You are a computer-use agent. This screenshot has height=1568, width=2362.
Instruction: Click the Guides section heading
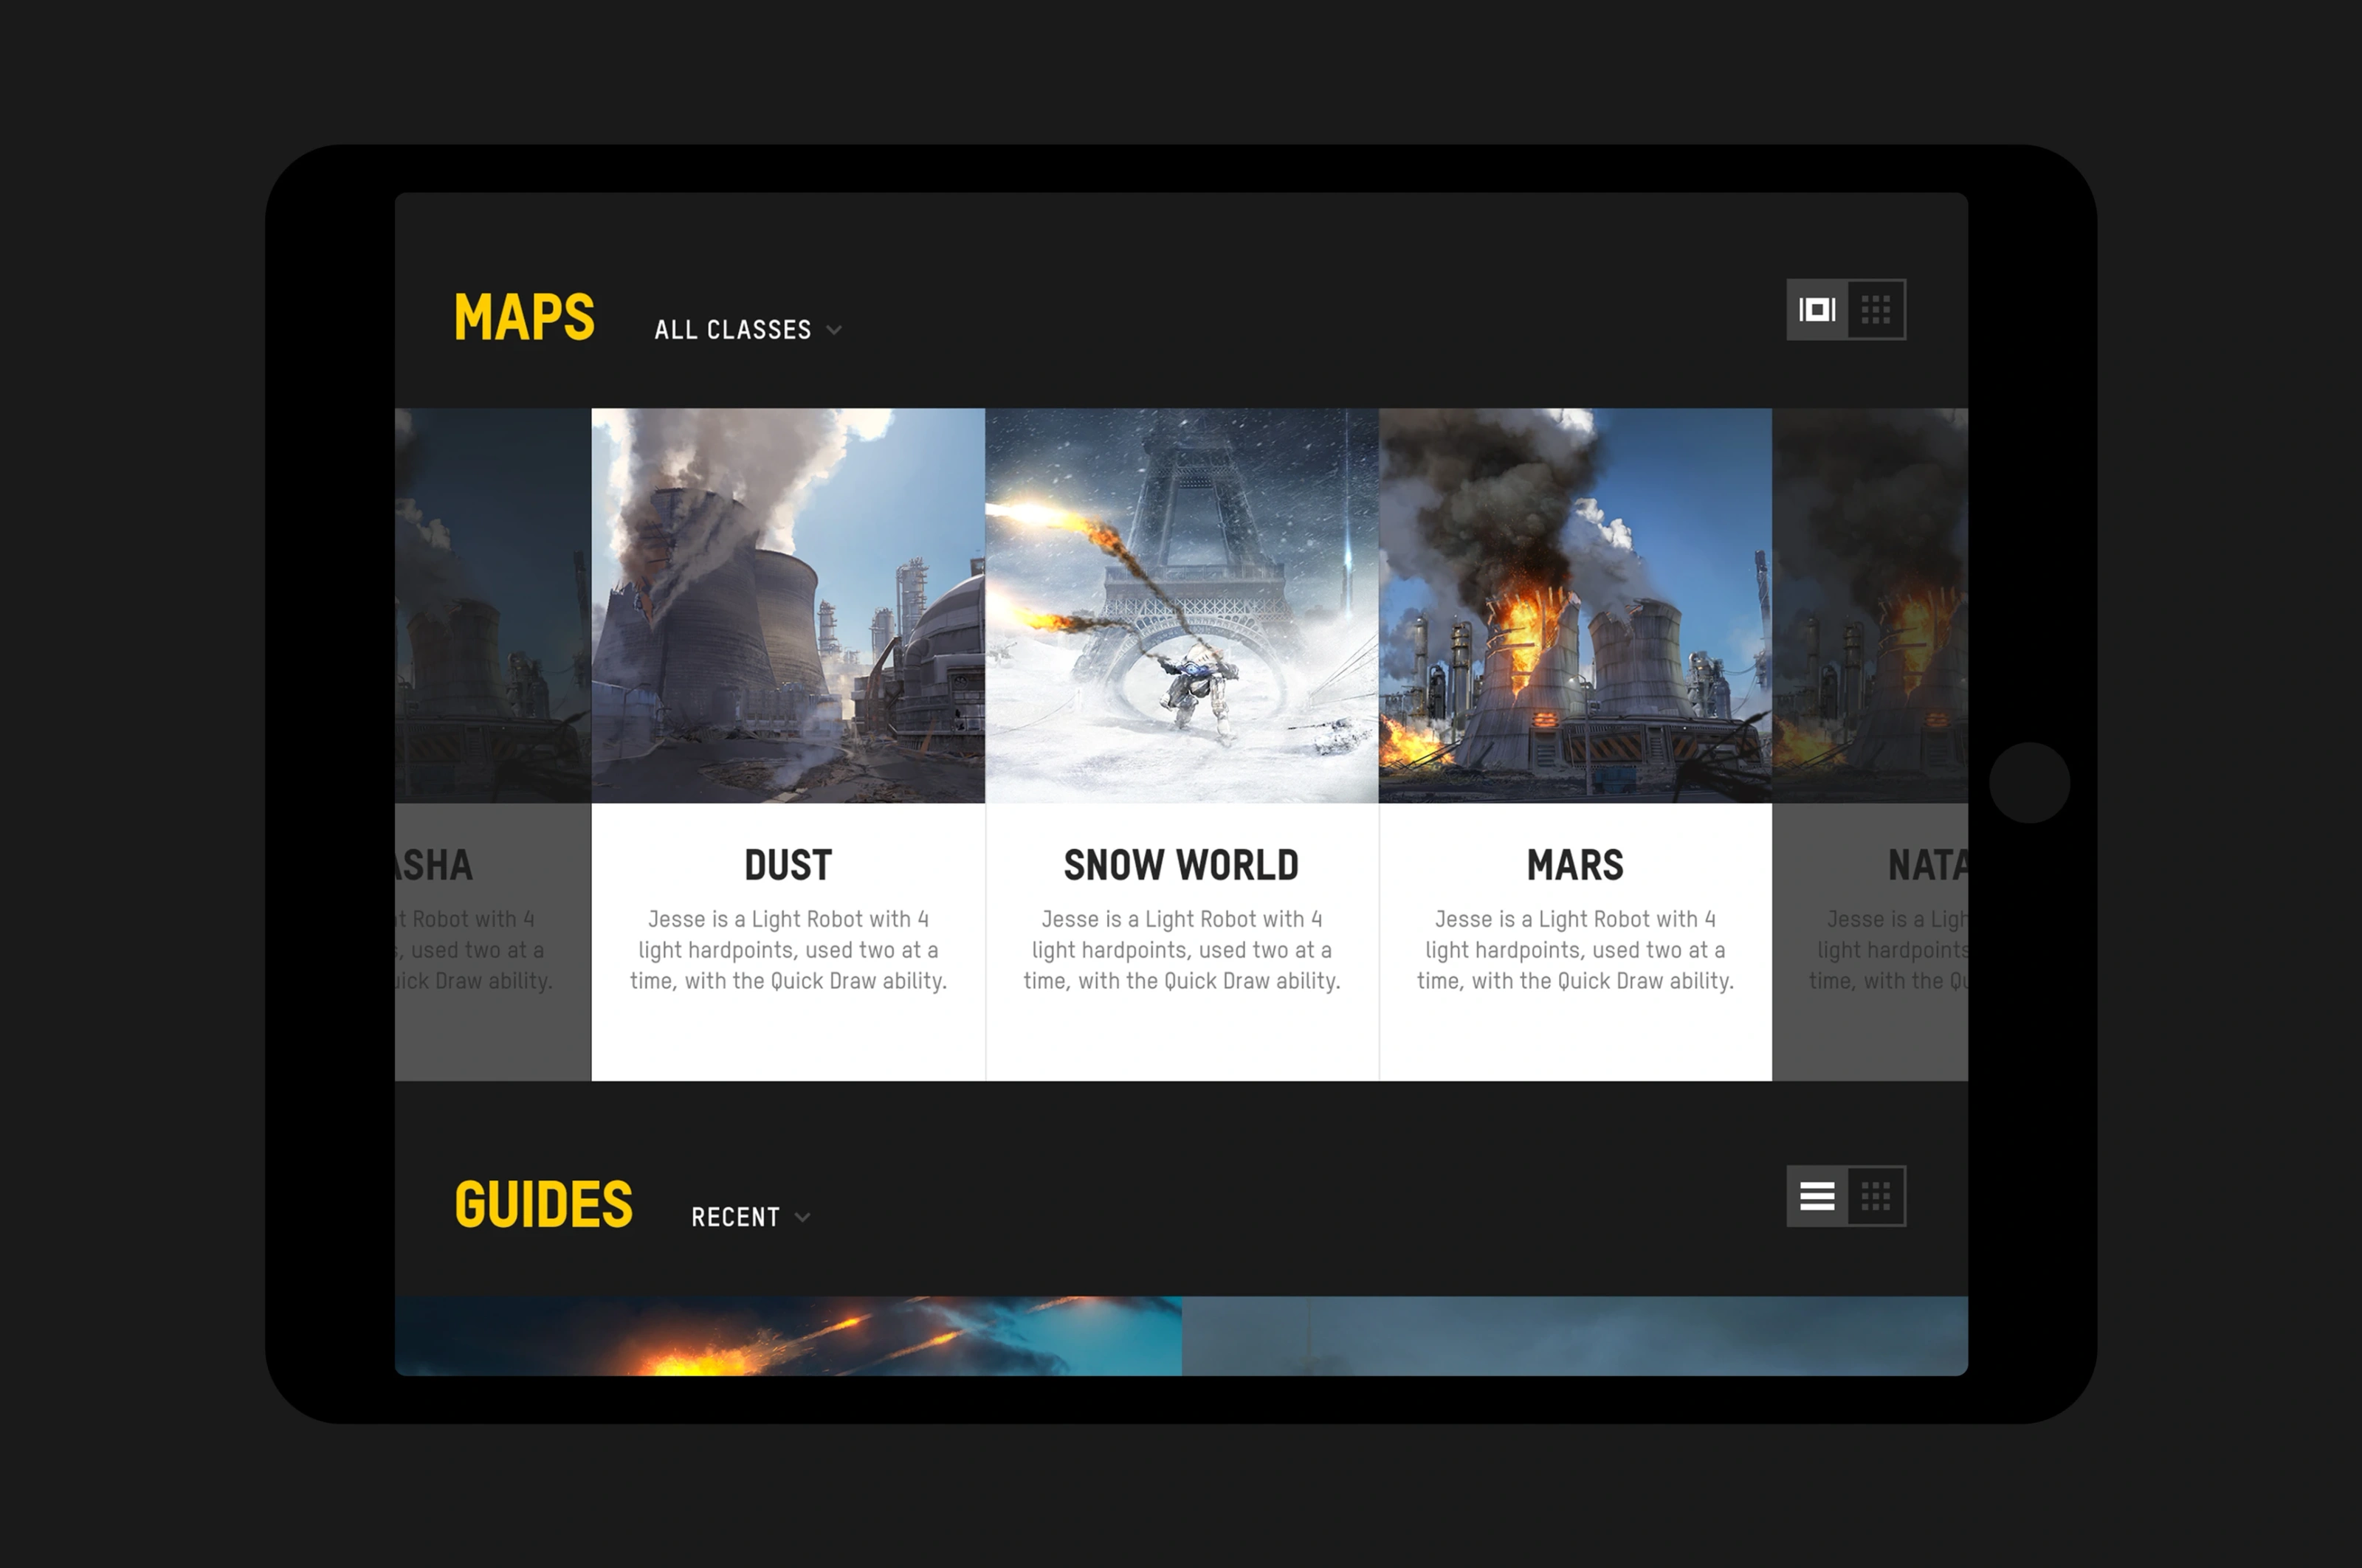(x=543, y=1204)
